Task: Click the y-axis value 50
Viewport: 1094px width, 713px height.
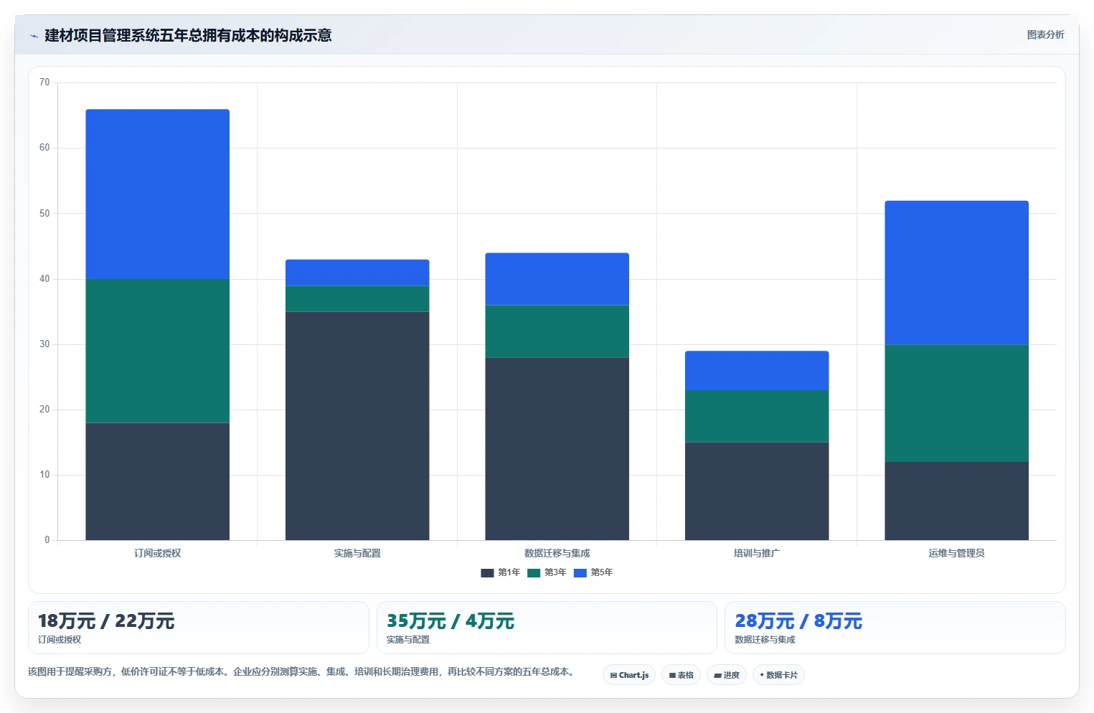Action: [44, 213]
